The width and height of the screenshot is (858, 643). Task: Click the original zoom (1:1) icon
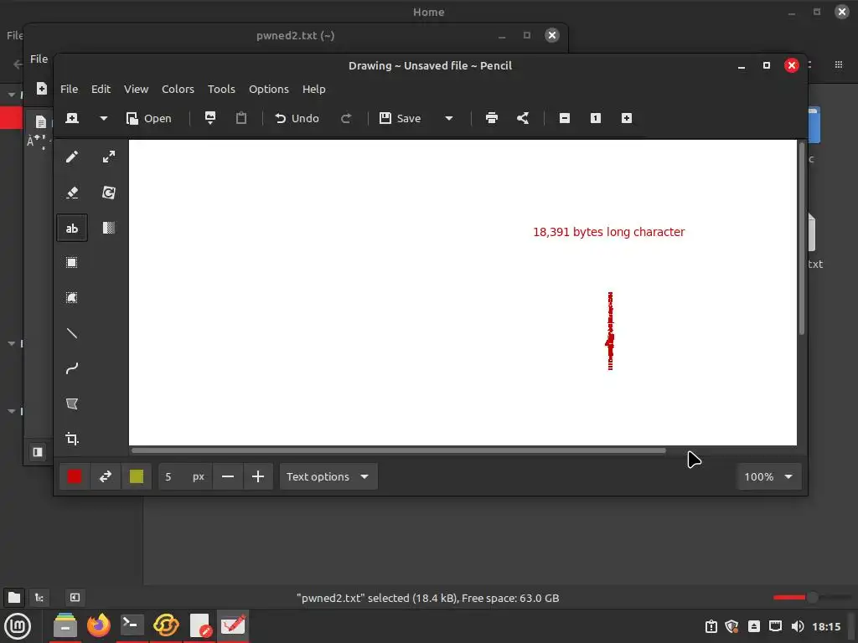(596, 118)
